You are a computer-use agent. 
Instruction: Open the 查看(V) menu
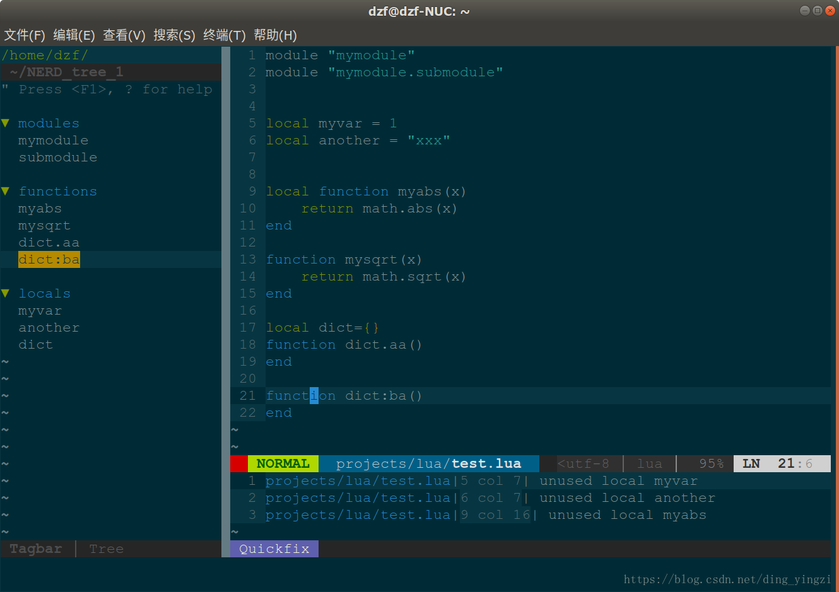click(x=124, y=35)
